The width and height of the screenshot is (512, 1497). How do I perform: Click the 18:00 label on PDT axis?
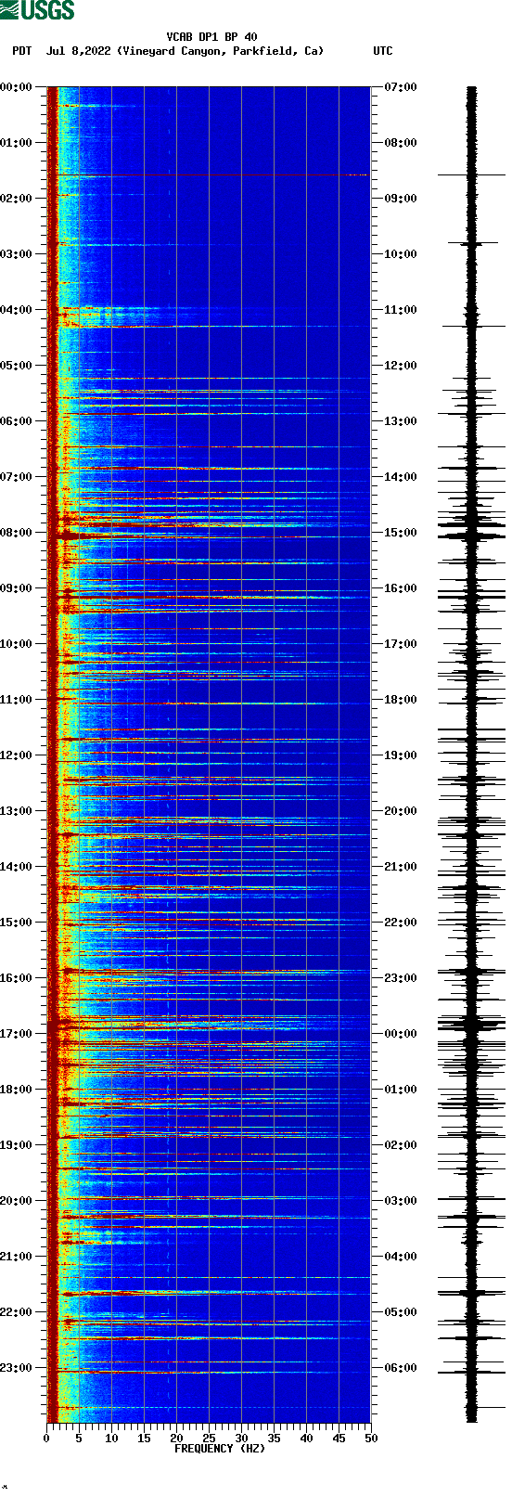click(17, 1090)
